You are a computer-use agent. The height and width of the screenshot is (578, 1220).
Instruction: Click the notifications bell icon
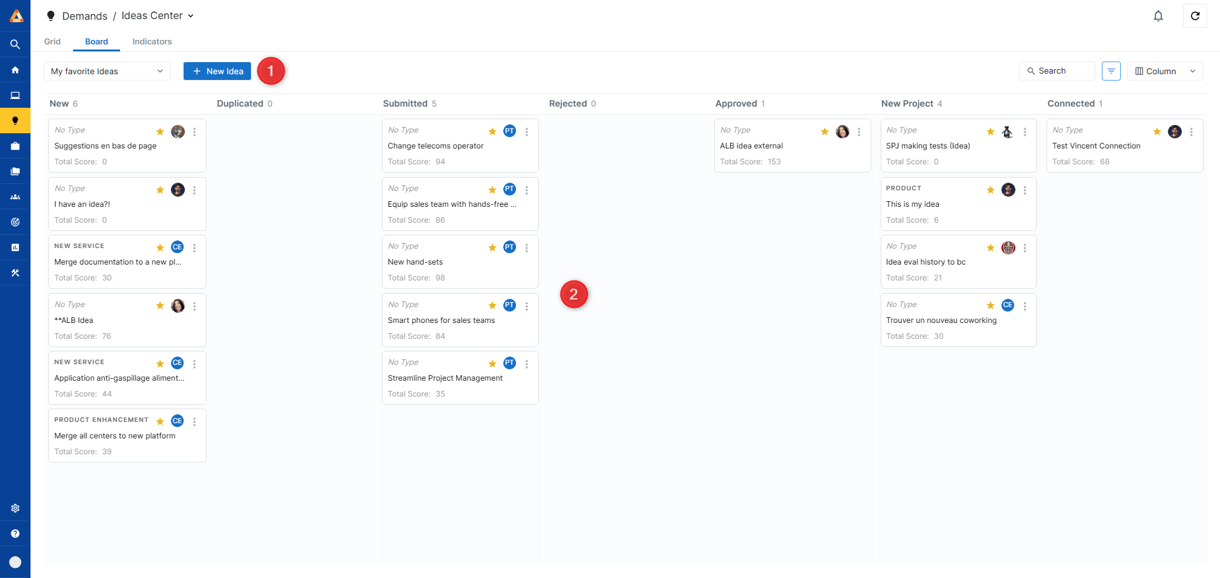point(1158,16)
